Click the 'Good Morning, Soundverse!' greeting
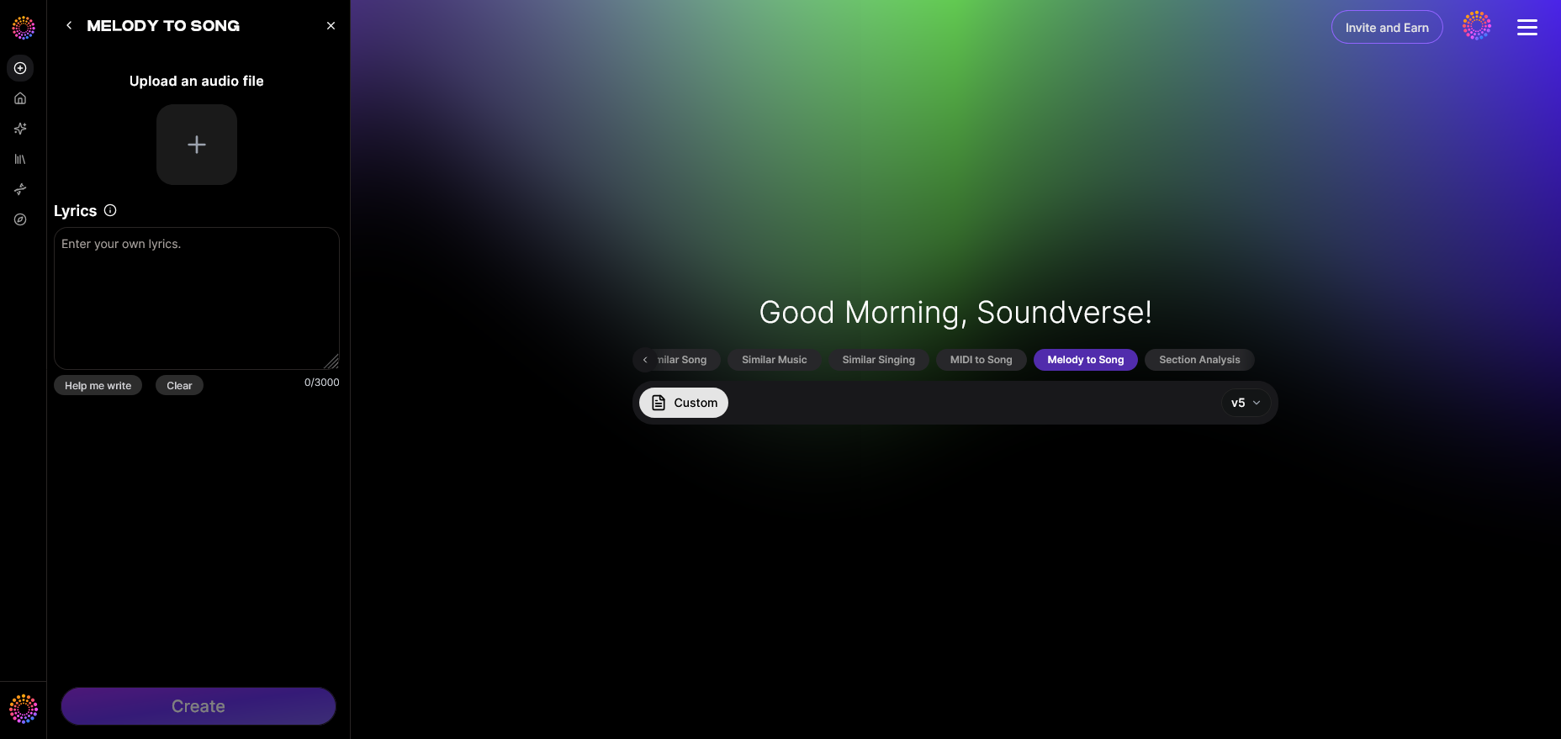The width and height of the screenshot is (1561, 739). [x=955, y=313]
